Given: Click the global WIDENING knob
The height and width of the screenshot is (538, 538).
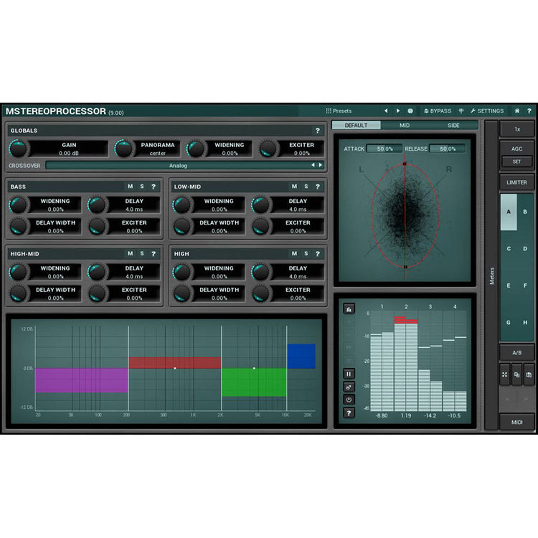Looking at the screenshot, I should click(195, 148).
